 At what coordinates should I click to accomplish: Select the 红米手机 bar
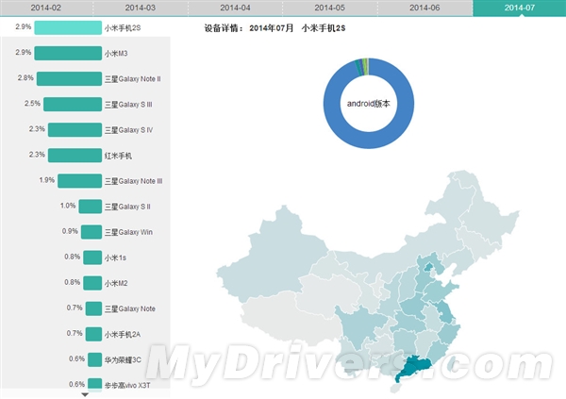[x=75, y=156]
